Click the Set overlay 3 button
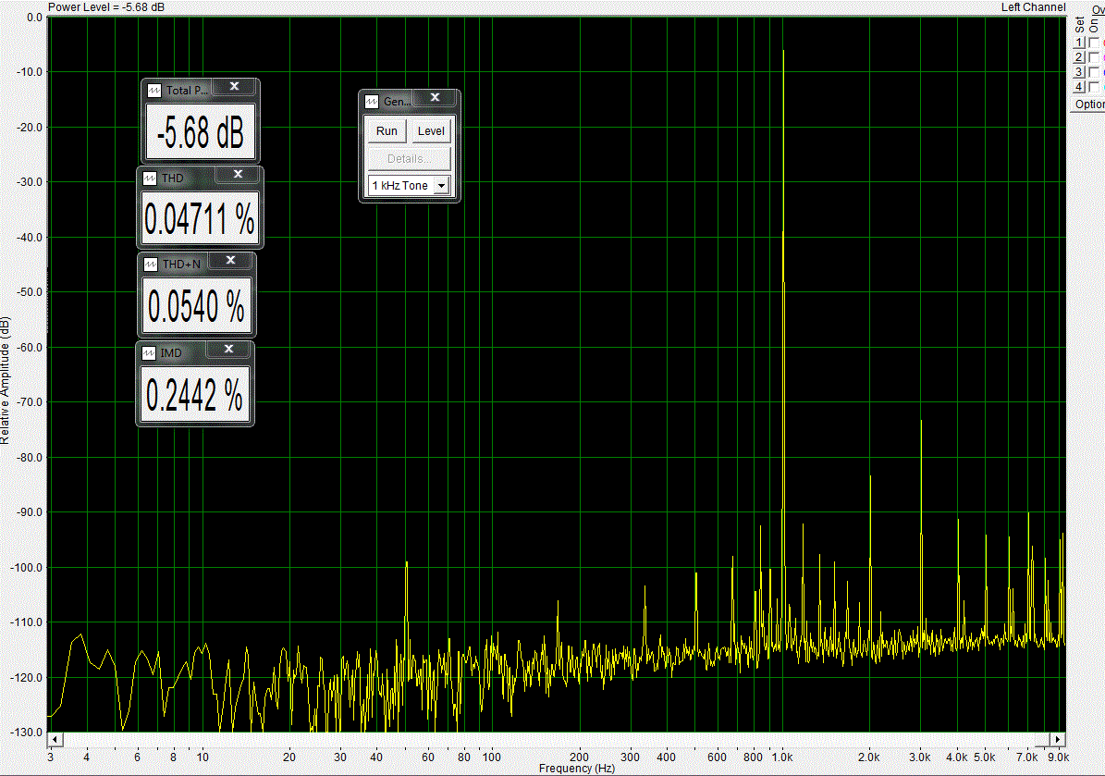Screen dimensions: 1105x776 [1079, 72]
